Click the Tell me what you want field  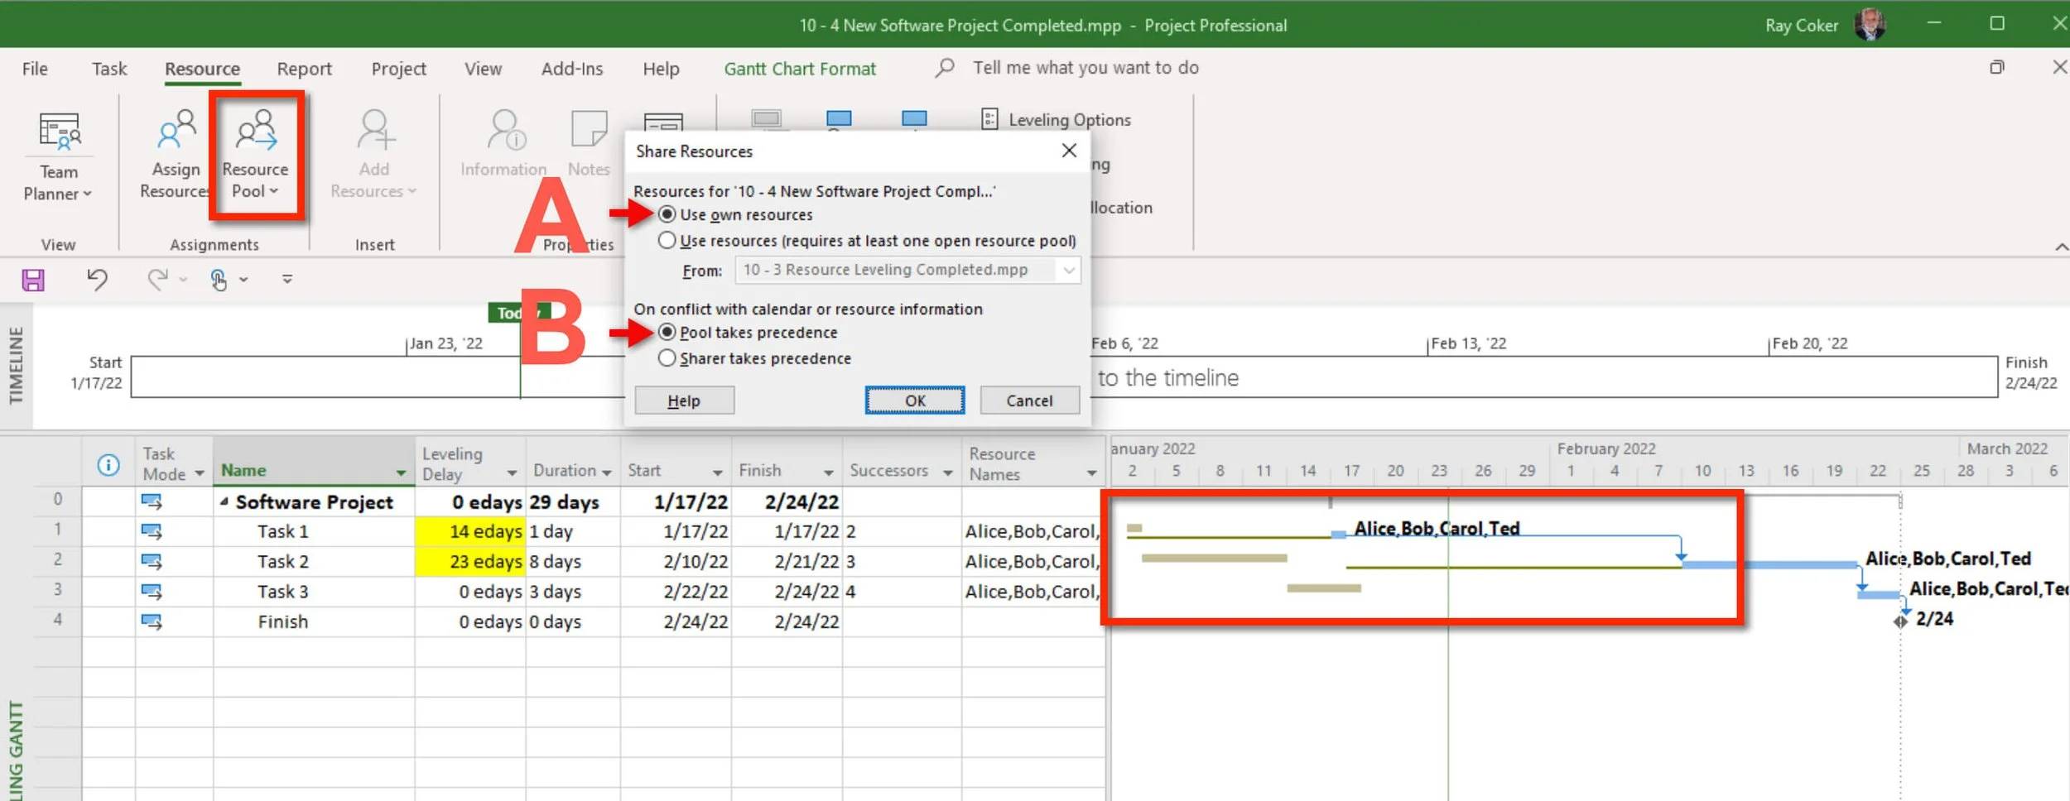pos(1086,68)
